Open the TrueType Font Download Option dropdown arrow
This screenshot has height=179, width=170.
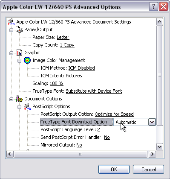[152, 122]
